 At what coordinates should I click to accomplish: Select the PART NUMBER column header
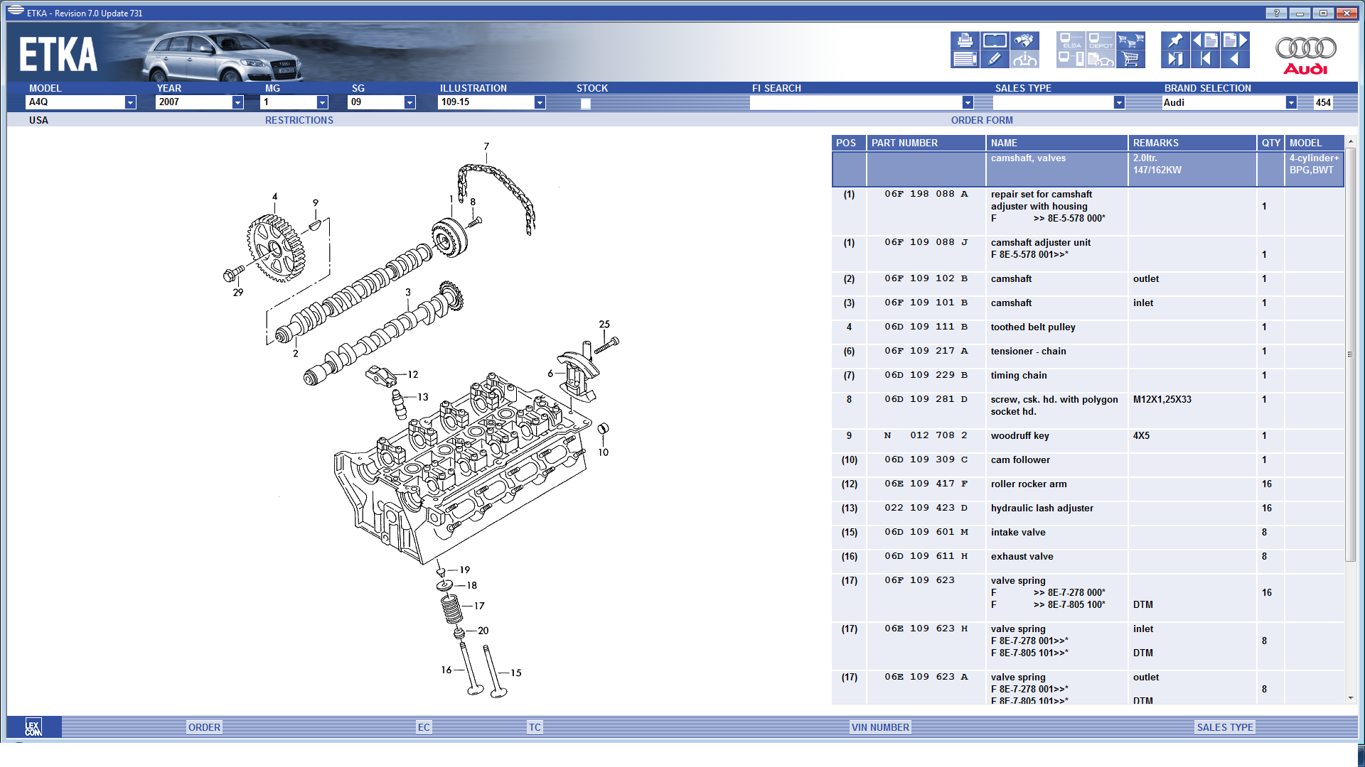[926, 143]
